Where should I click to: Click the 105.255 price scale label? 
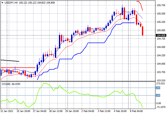(x=161, y=22)
